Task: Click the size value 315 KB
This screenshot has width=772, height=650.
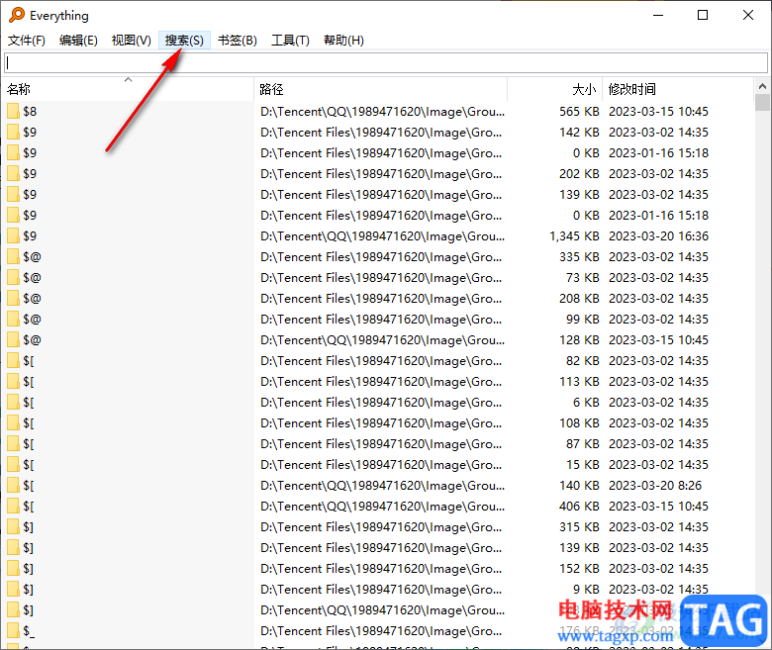Action: point(579,527)
